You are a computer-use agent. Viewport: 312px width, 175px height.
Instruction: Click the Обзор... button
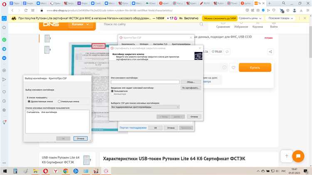[x=191, y=82]
